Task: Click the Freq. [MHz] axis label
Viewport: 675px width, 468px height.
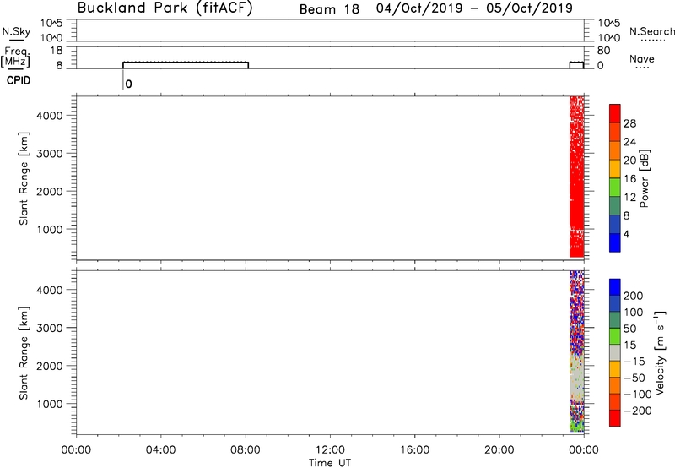Action: (x=15, y=57)
